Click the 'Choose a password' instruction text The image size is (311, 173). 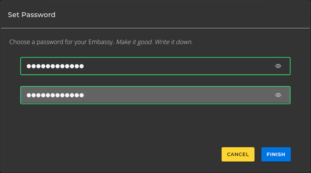[x=49, y=42]
